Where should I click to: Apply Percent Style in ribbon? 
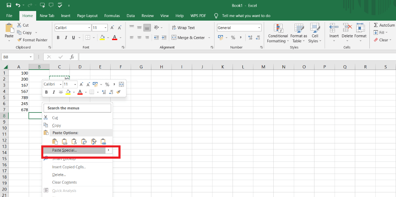coord(233,38)
